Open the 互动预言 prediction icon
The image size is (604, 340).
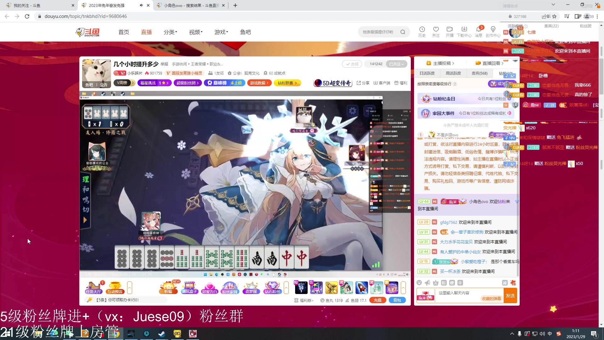point(115,288)
